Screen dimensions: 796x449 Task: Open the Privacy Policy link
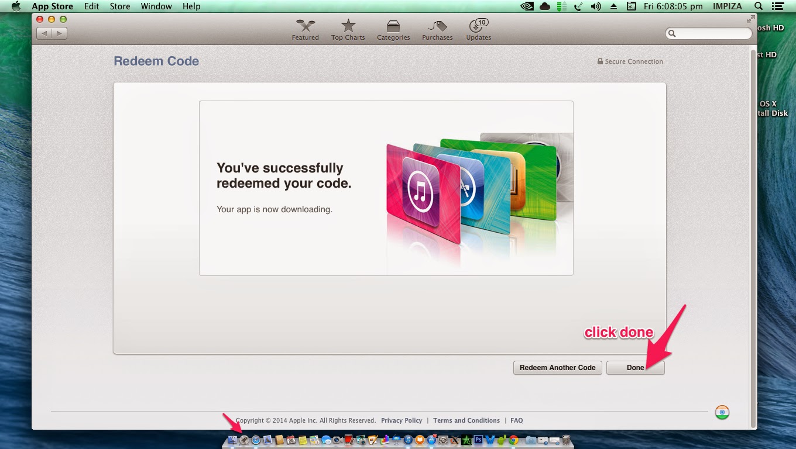(402, 420)
